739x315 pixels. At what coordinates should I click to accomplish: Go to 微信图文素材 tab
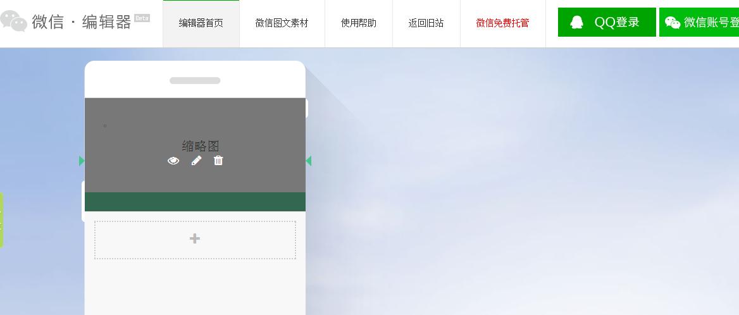(282, 23)
